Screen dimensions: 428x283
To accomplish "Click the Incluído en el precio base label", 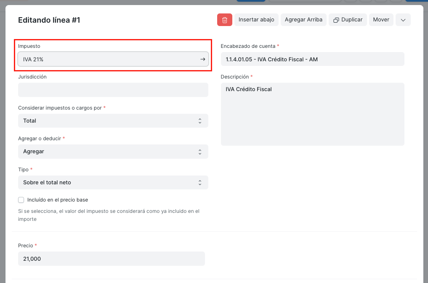I will (58, 200).
